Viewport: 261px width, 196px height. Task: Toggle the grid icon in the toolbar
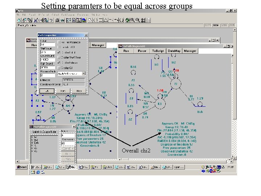143,20
